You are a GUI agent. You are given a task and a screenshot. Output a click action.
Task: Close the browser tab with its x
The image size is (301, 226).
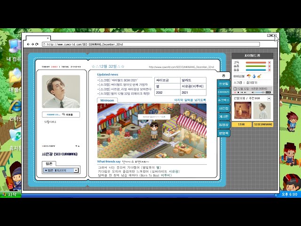pyautogui.click(x=48, y=38)
